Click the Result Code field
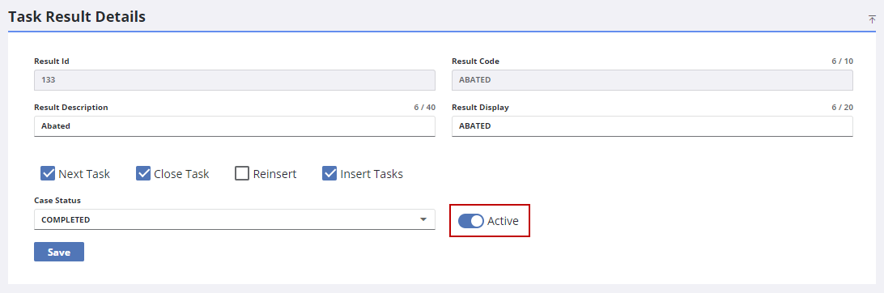The height and width of the screenshot is (293, 884). pyautogui.click(x=652, y=80)
